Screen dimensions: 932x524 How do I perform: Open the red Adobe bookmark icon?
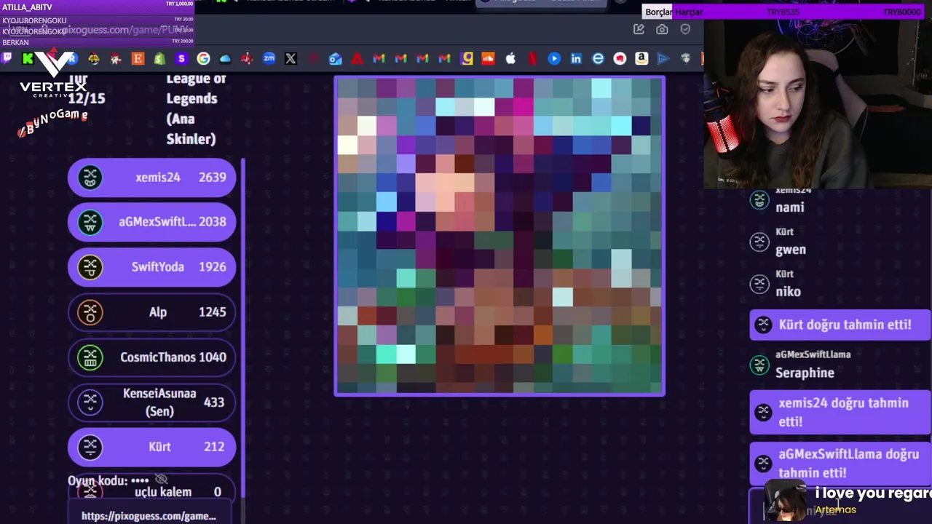tap(357, 58)
